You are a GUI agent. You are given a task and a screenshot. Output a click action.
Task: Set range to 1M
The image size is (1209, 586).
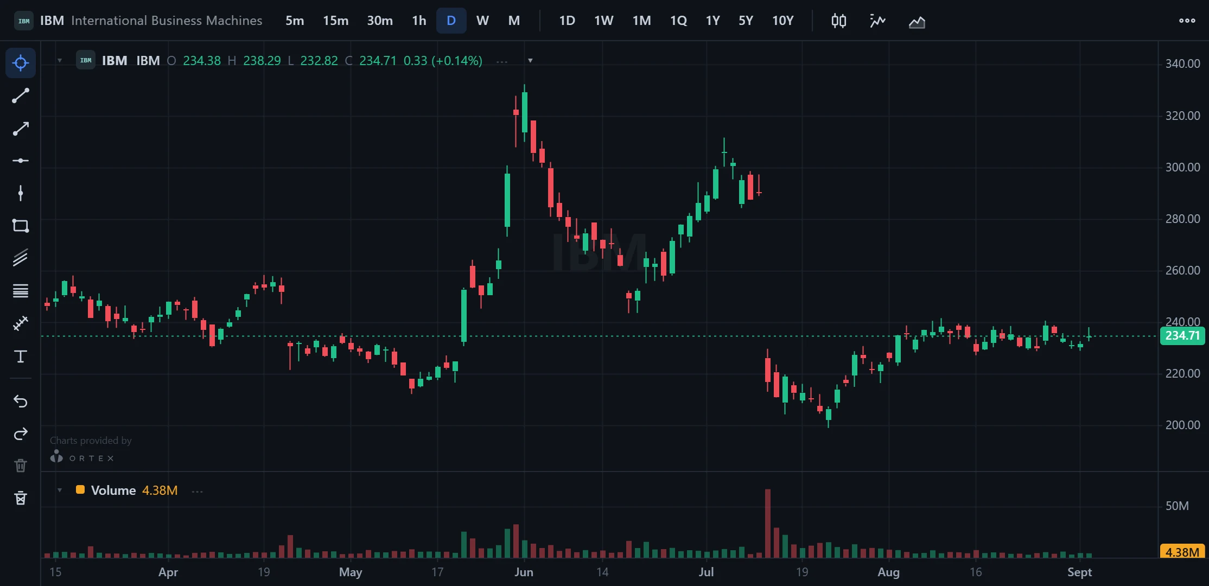(x=641, y=21)
